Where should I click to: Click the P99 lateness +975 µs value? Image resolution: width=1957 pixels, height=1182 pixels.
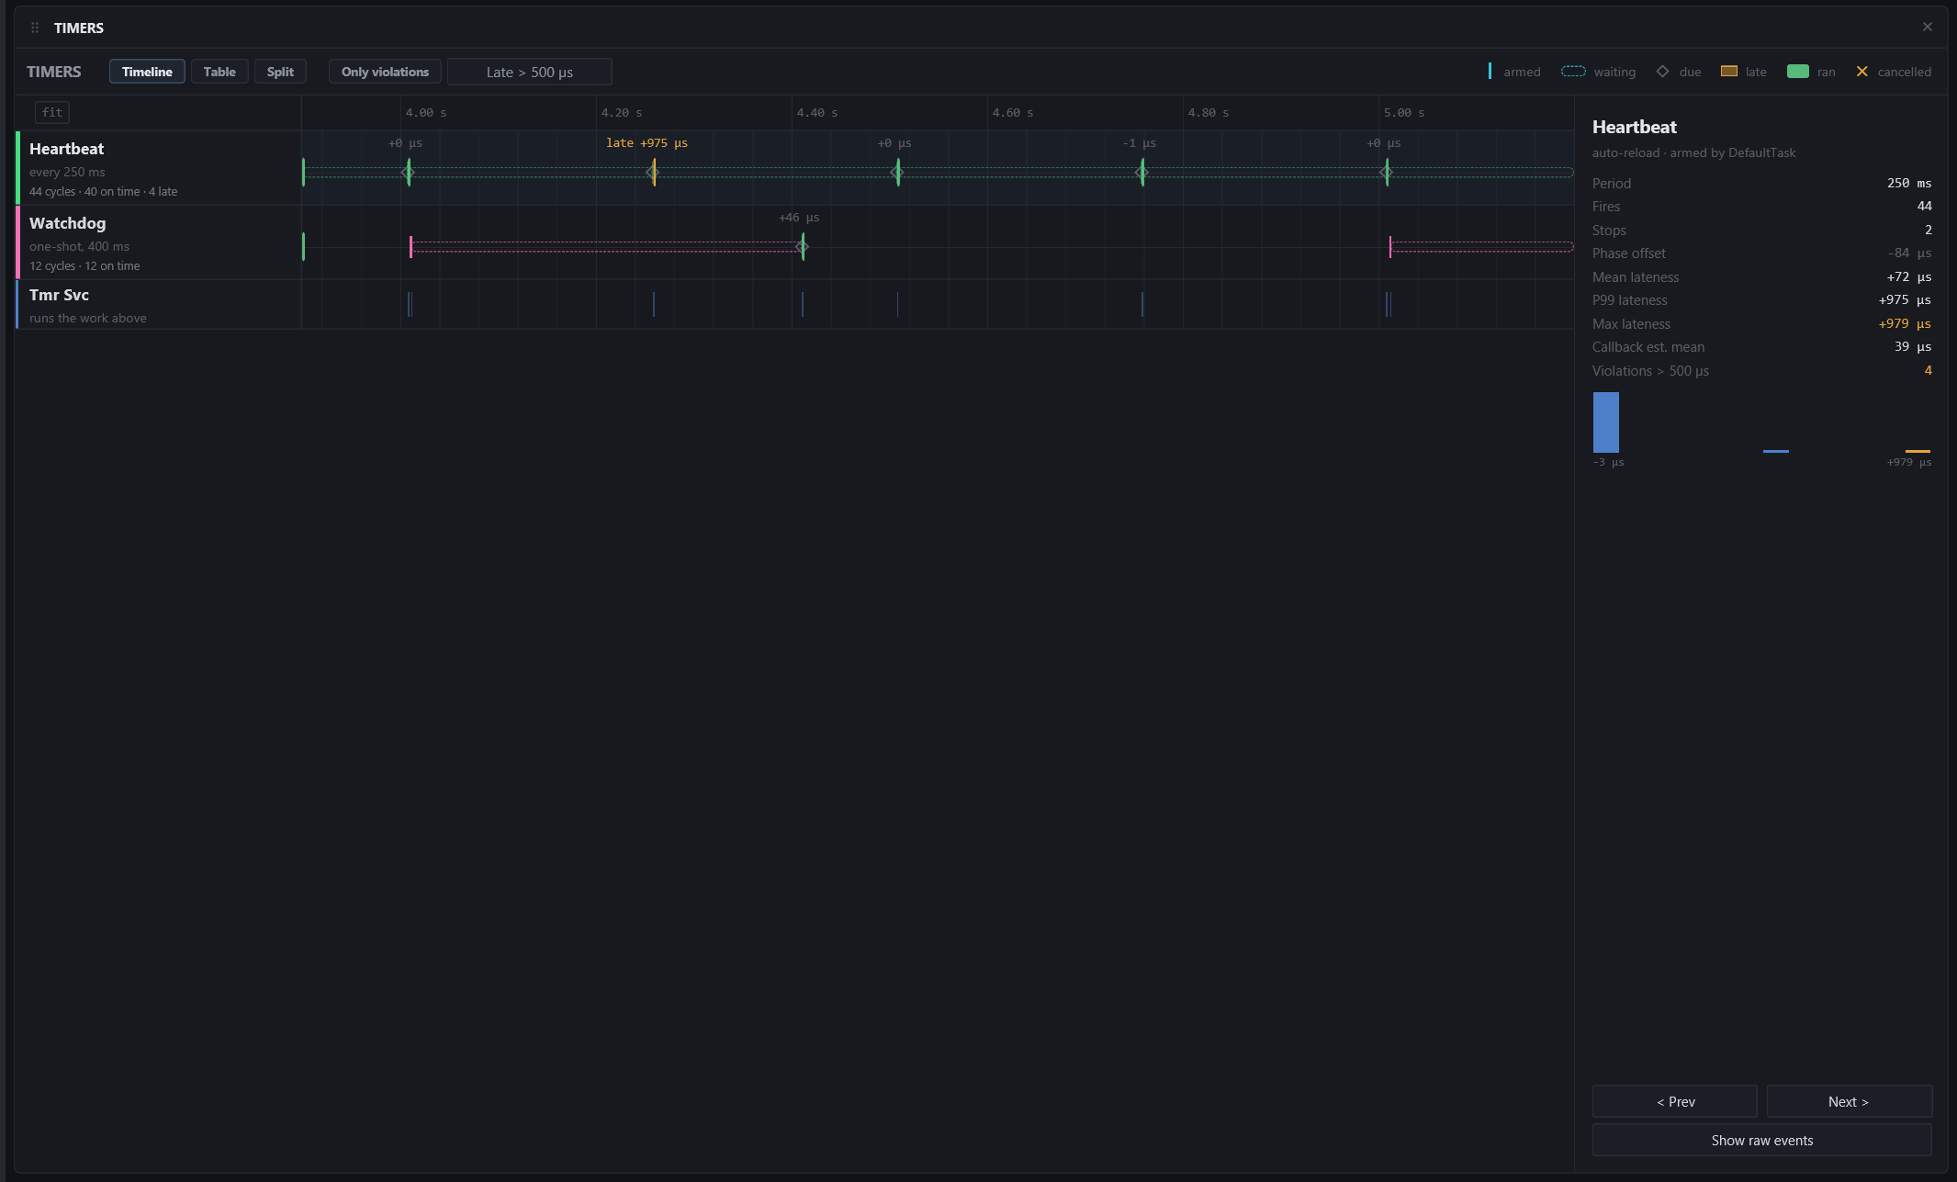pyautogui.click(x=1905, y=299)
